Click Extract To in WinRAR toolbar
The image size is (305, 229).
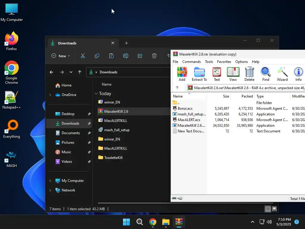pos(199,74)
